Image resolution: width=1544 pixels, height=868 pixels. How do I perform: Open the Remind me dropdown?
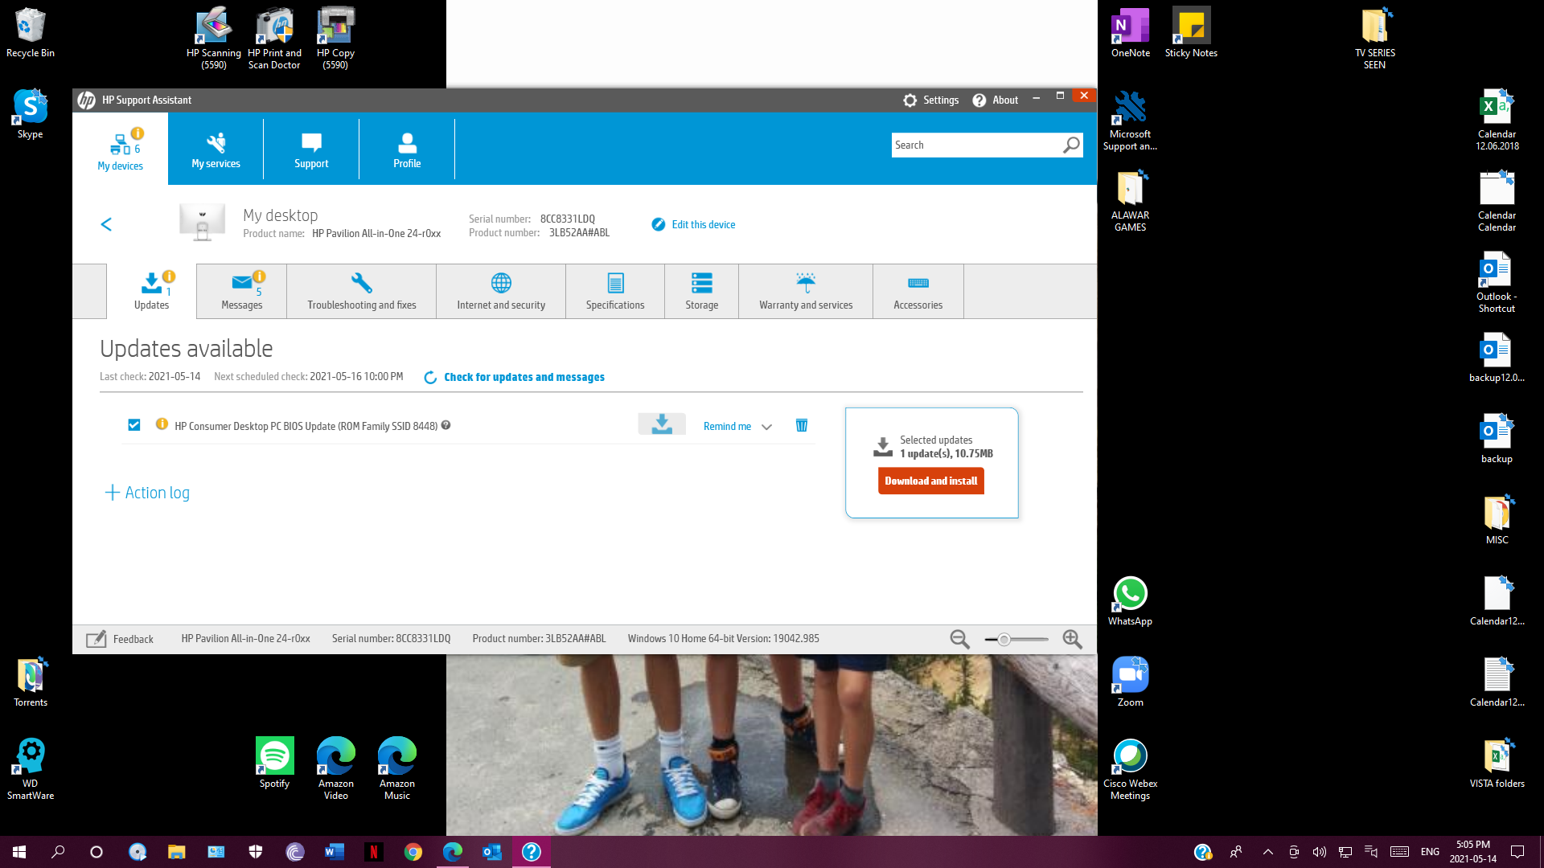click(x=736, y=426)
